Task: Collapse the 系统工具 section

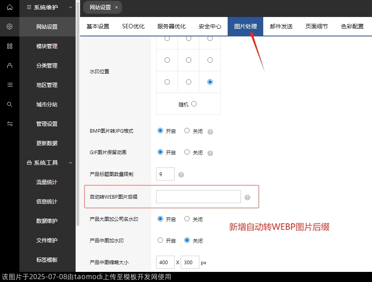Action: 70,163
